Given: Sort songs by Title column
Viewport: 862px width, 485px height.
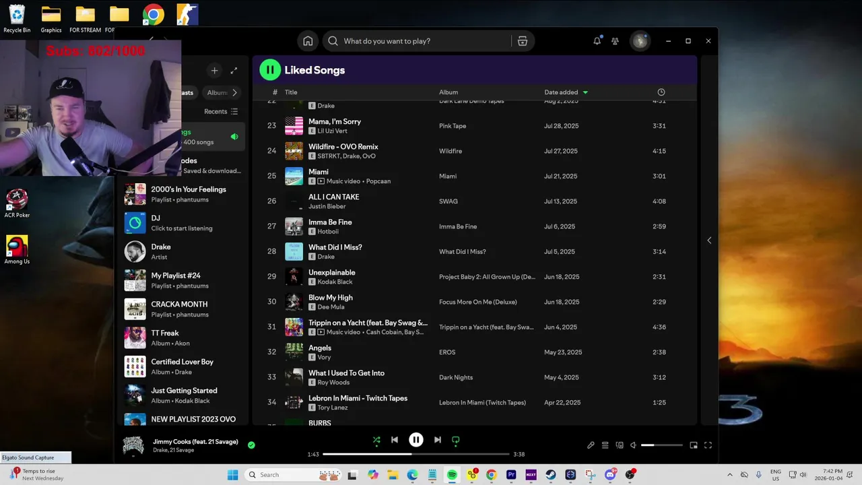Looking at the screenshot, I should [x=291, y=92].
